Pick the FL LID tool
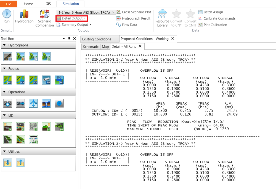Screen dimensions: 276x189 [33, 140]
